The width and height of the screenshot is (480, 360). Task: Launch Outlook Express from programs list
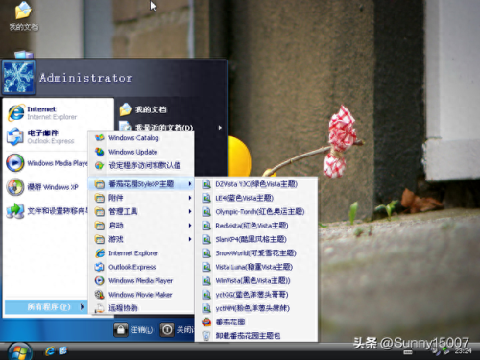tap(141, 267)
